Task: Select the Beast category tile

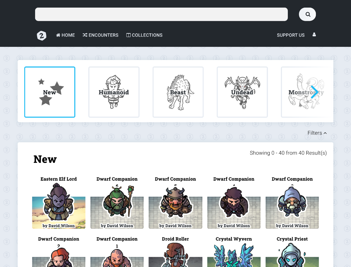Action: click(x=178, y=92)
